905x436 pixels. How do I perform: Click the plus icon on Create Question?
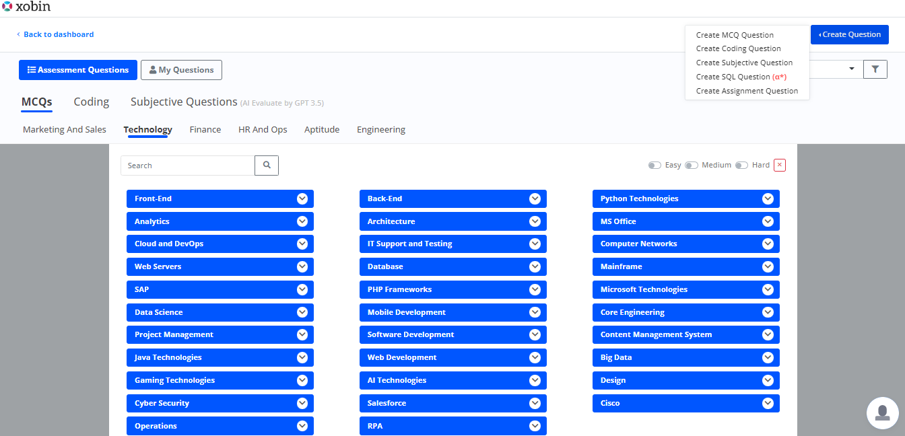point(820,34)
